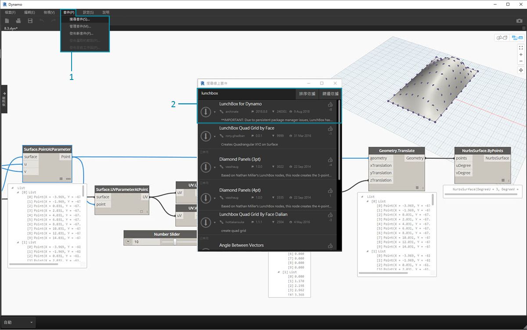The height and width of the screenshot is (330, 527).
Task: Click the Number Slider track
Action: (179, 242)
